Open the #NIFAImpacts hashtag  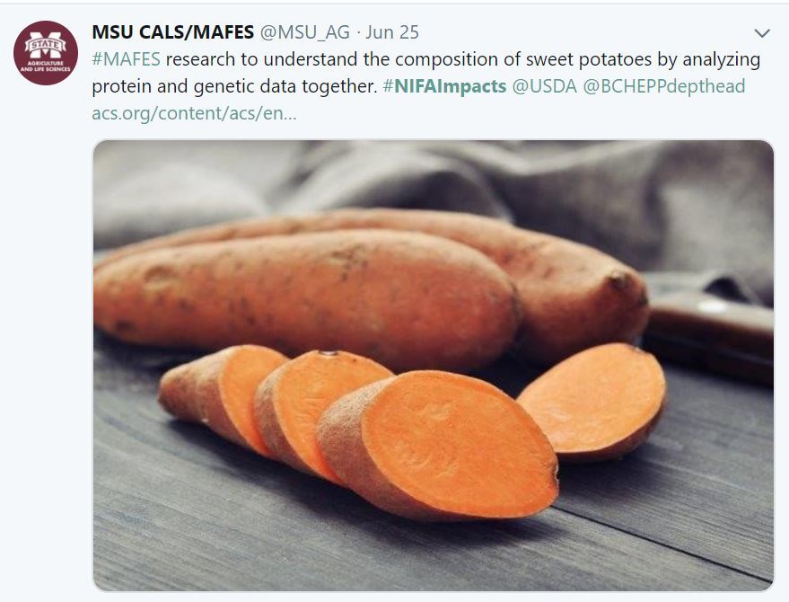coord(443,87)
